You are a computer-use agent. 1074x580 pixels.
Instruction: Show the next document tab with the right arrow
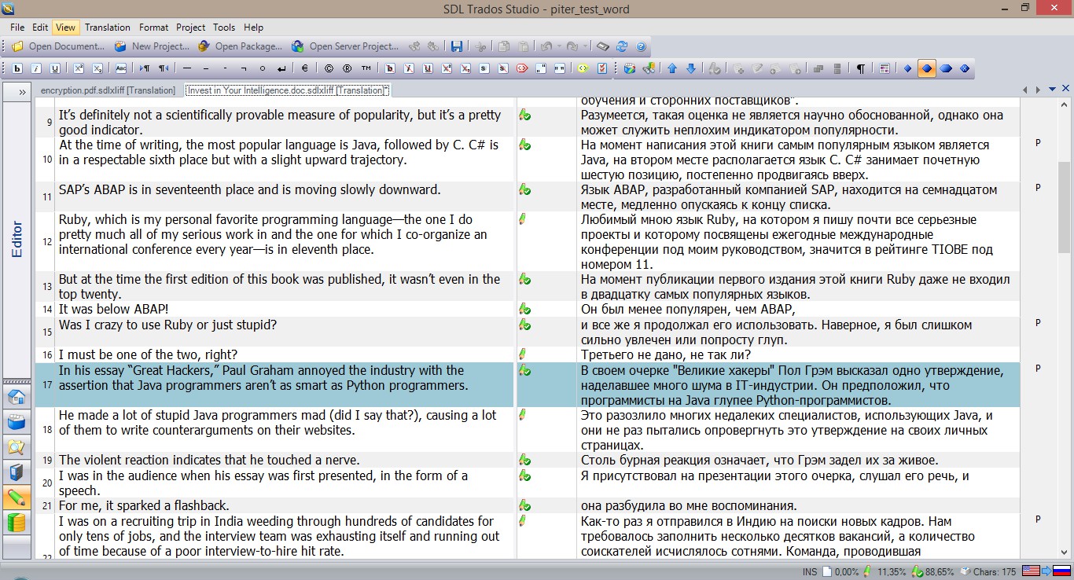tap(1039, 90)
